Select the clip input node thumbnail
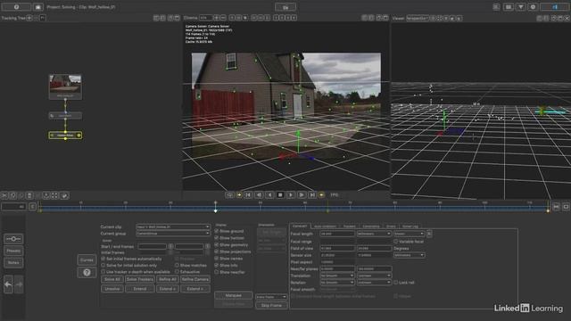 [x=65, y=86]
